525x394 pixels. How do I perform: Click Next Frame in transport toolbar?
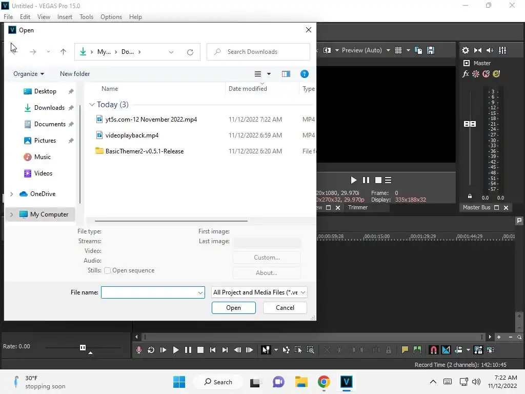(x=250, y=350)
